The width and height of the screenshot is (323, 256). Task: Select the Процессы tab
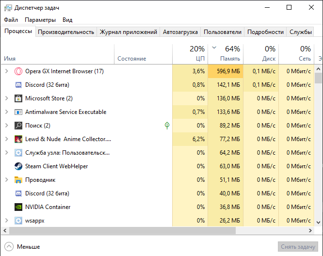[18, 32]
